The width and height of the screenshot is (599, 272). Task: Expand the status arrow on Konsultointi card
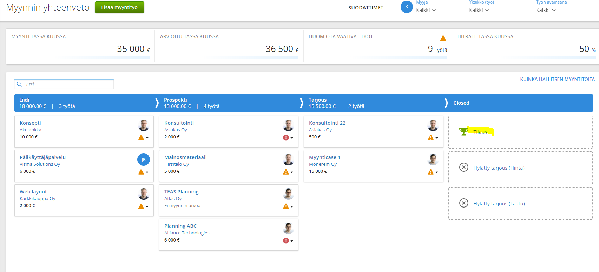[x=292, y=138]
